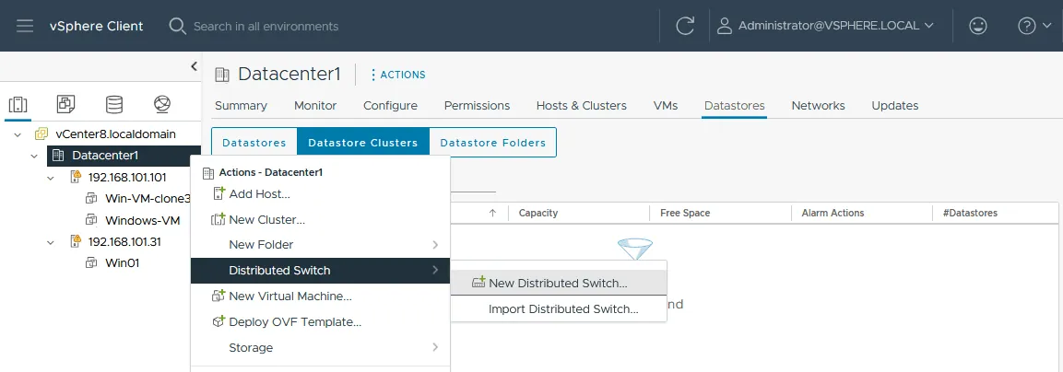Collapse the vCenter8.localdomain tree node
Viewport: 1063px width, 372px height.
click(x=17, y=134)
